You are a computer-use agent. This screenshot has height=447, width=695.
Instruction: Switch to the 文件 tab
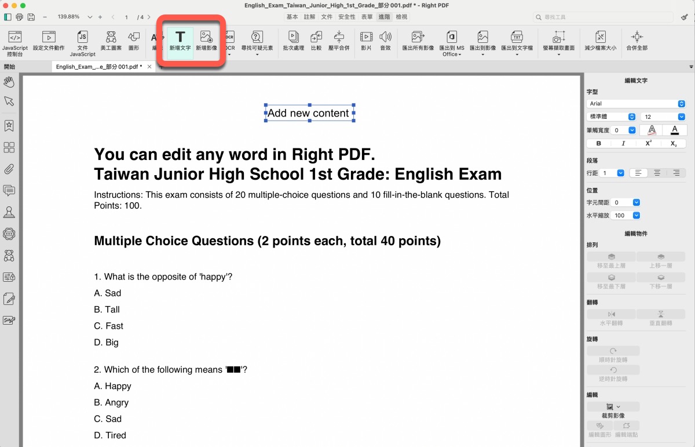click(x=327, y=17)
